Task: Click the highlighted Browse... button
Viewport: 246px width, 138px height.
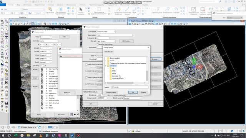Action: [155, 59]
